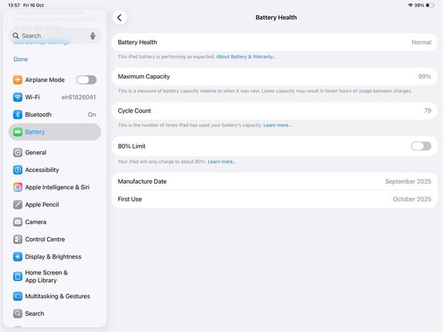
Task: Select Battery in the sidebar
Action: click(54, 132)
